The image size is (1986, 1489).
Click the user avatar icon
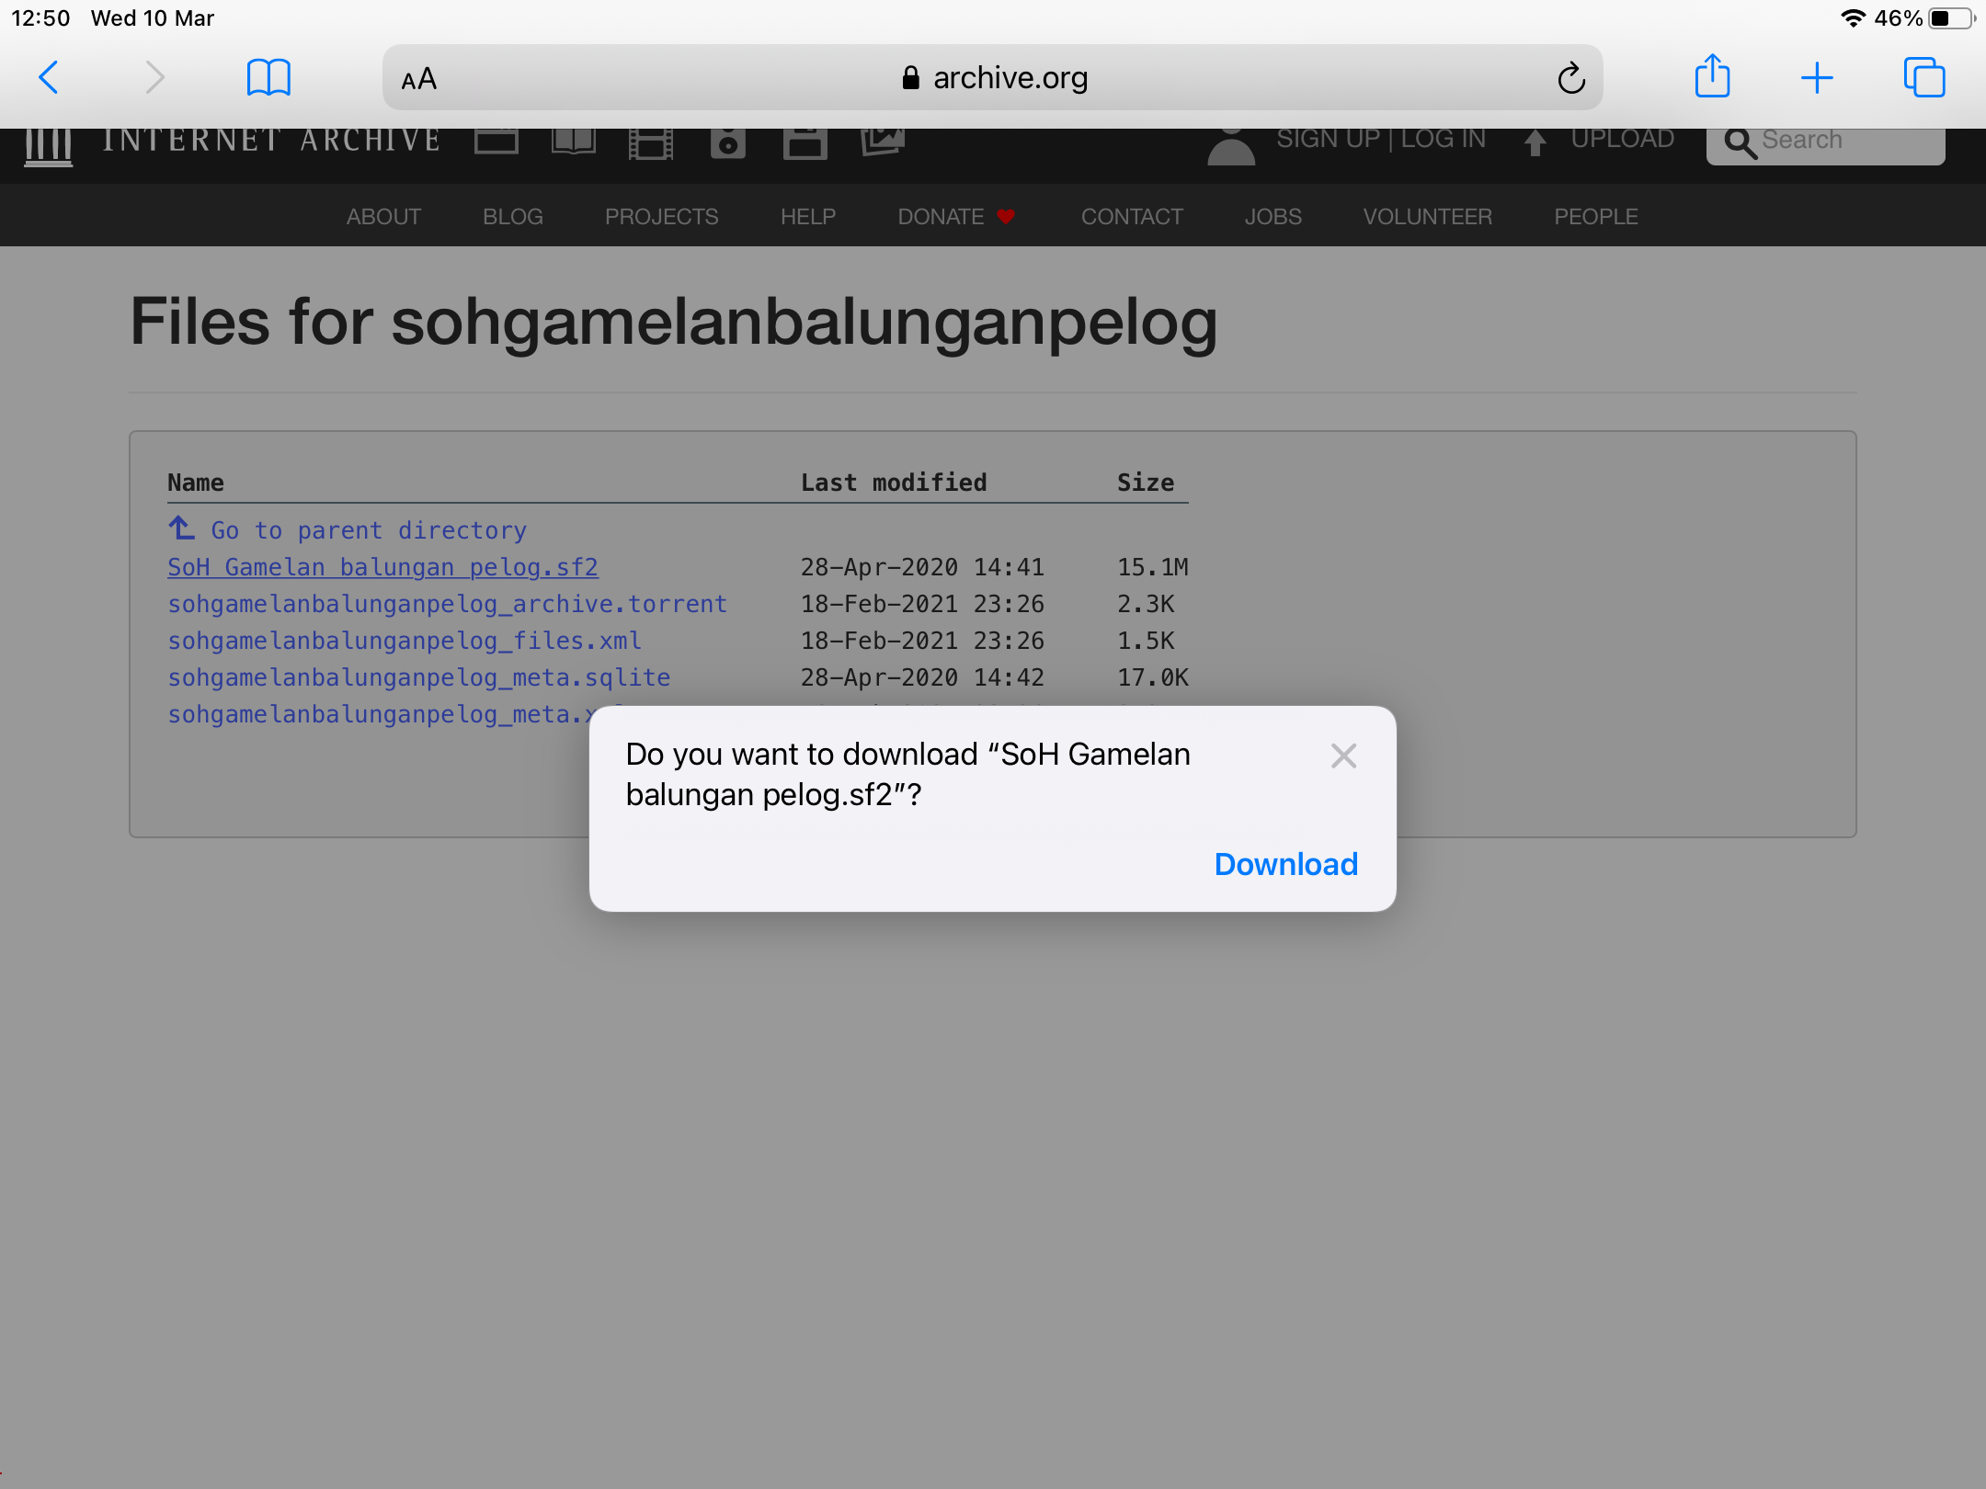1231,147
